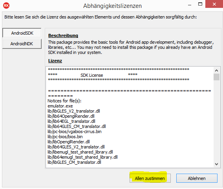Click lib/pc-bios/vgabios-cirrus.bin line
This screenshot has height=189, width=223.
point(75,132)
